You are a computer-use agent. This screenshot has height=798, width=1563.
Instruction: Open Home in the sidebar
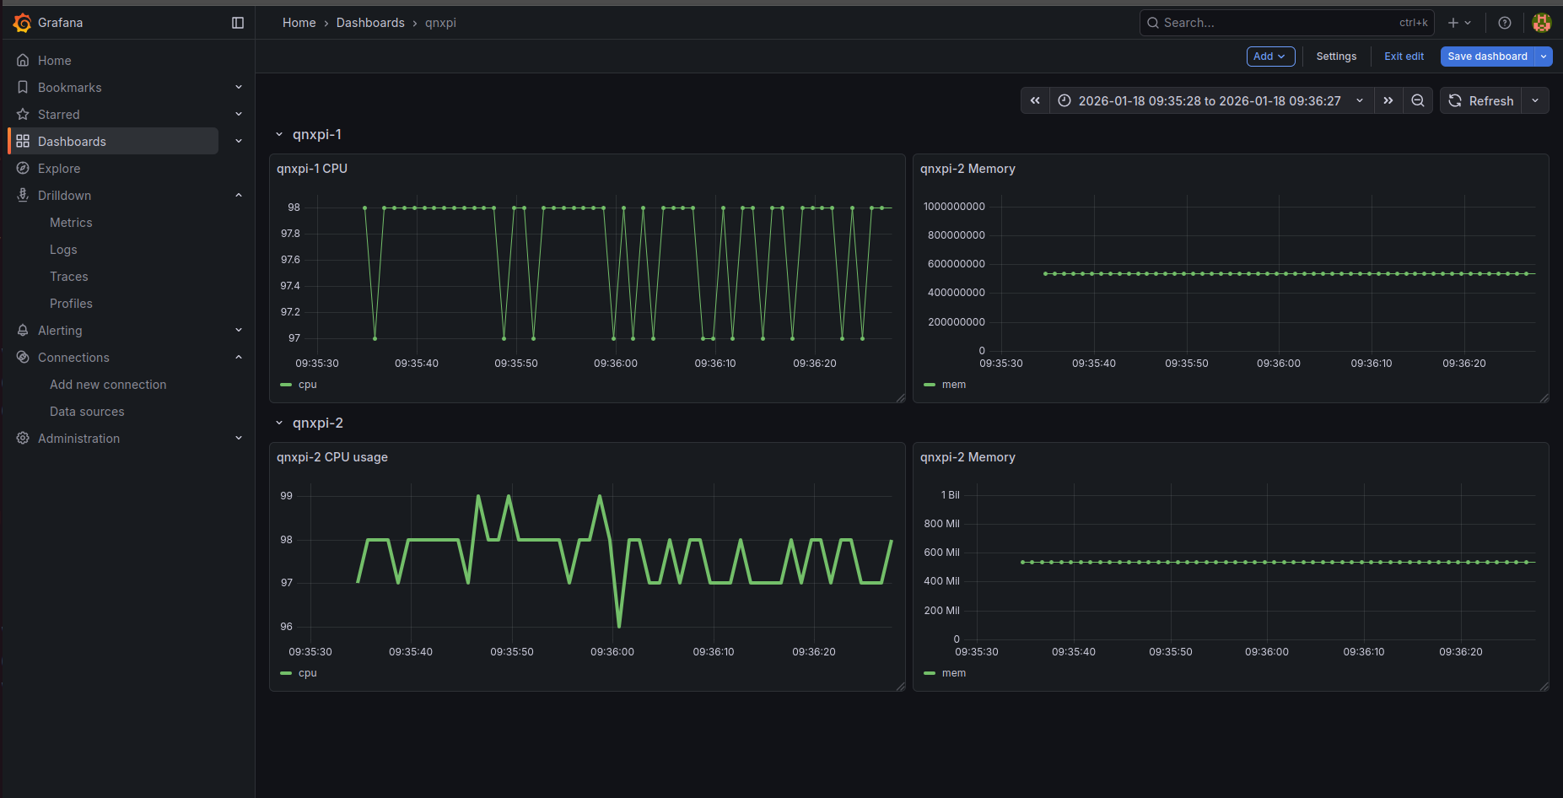(x=55, y=61)
